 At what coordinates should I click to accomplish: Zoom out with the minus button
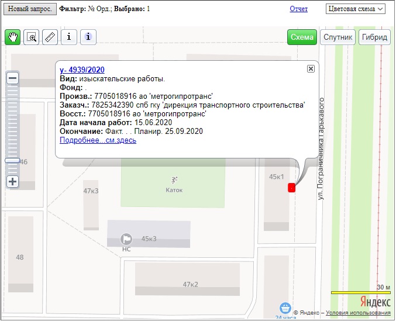click(x=12, y=78)
